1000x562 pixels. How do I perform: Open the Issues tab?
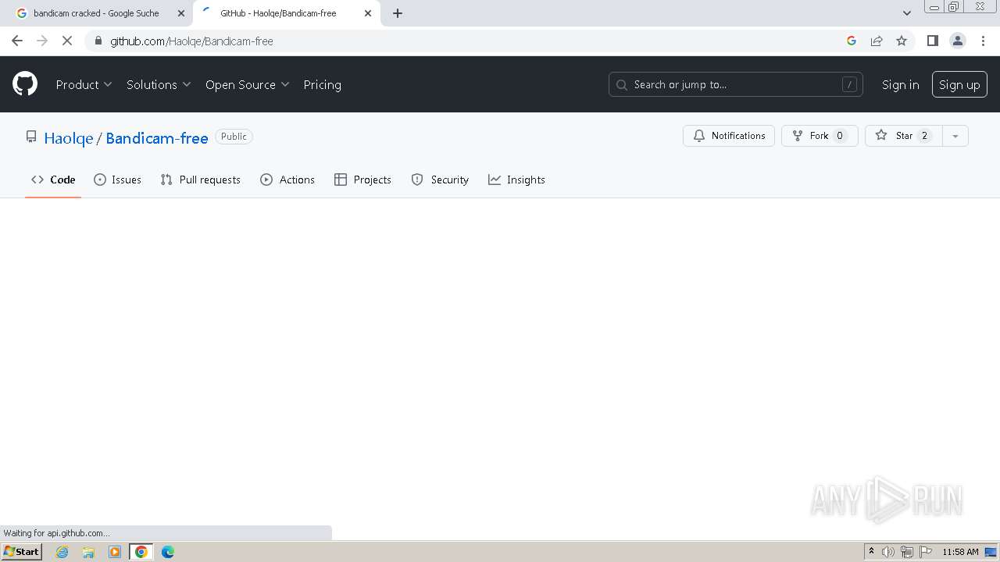118,180
